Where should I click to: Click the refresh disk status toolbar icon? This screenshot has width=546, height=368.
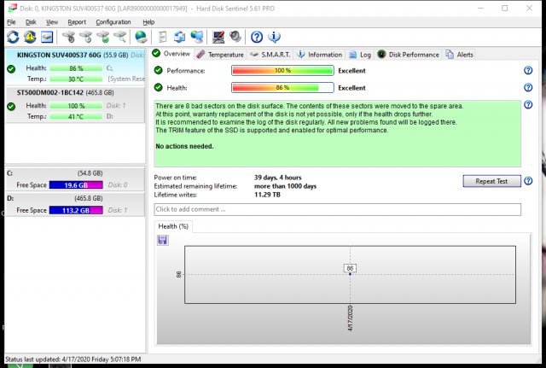coord(13,37)
